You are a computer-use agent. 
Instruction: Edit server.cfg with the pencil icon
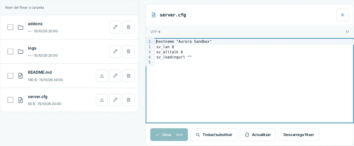tap(115, 100)
